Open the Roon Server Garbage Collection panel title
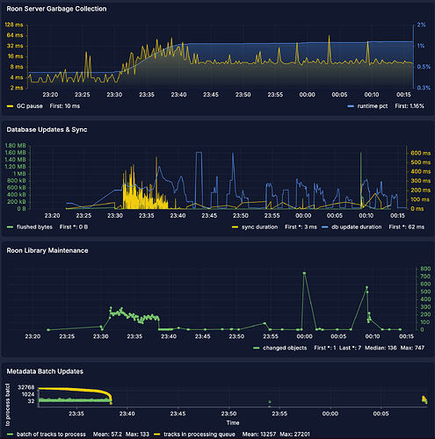Viewport: 435px width, 439px height. [56, 9]
